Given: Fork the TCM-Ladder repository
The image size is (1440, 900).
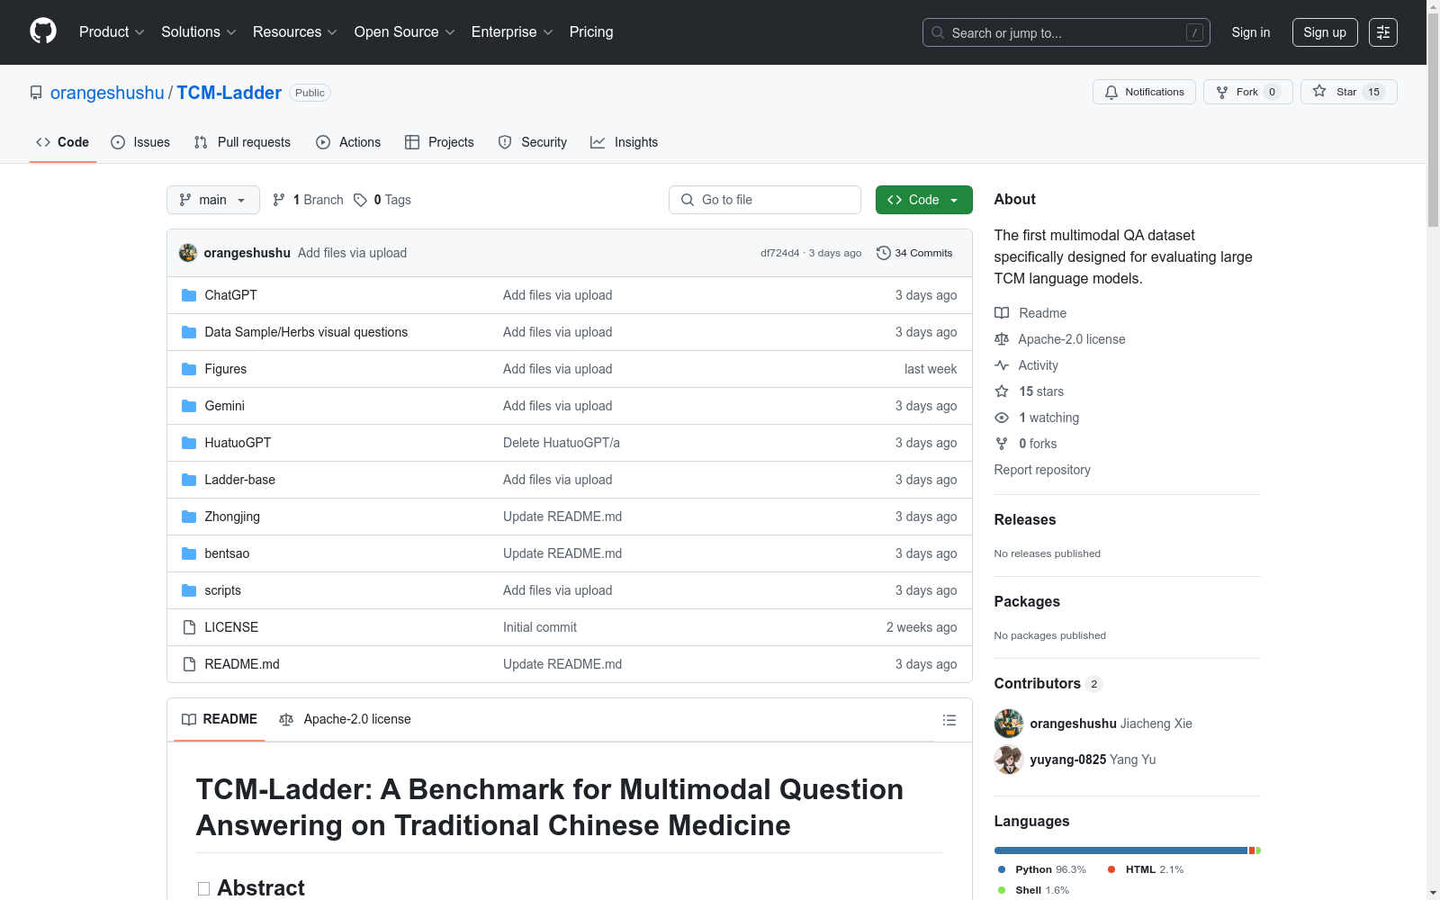Looking at the screenshot, I should [1247, 92].
